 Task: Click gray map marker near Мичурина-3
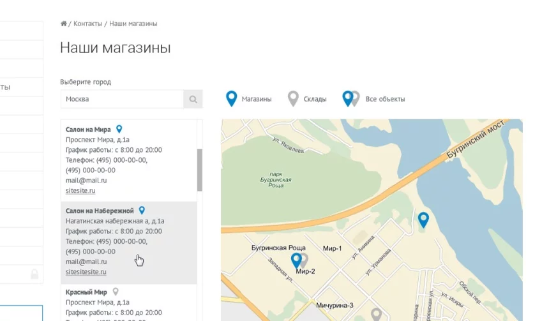377,313
